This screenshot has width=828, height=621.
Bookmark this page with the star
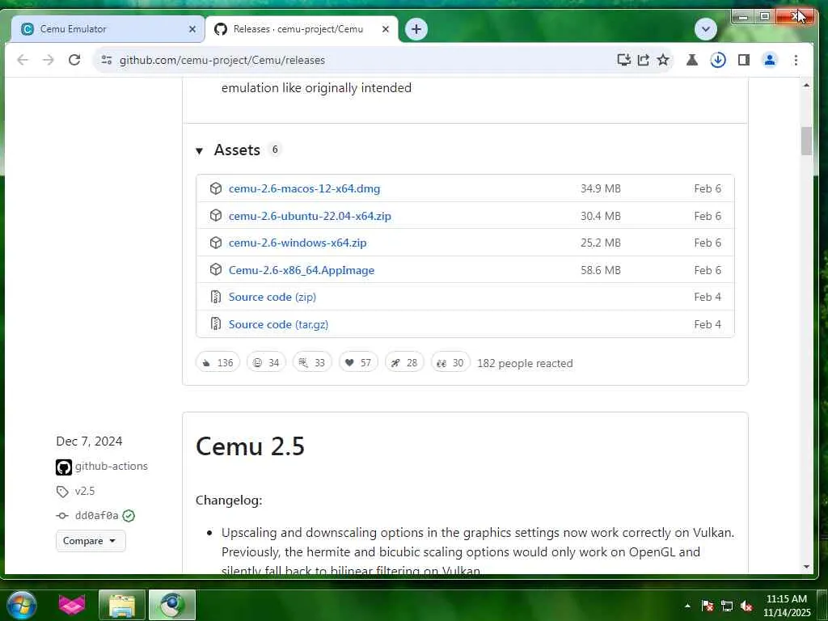(663, 60)
